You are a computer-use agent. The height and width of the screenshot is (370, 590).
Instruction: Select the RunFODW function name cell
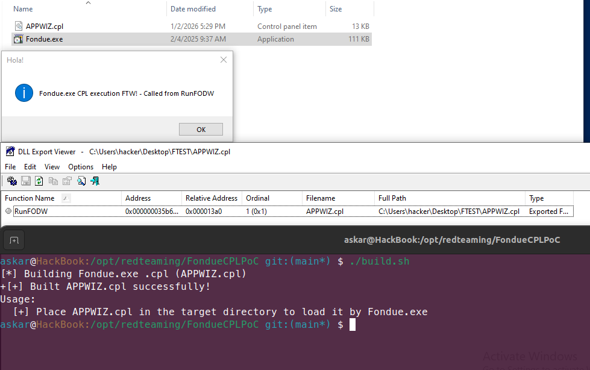(31, 211)
